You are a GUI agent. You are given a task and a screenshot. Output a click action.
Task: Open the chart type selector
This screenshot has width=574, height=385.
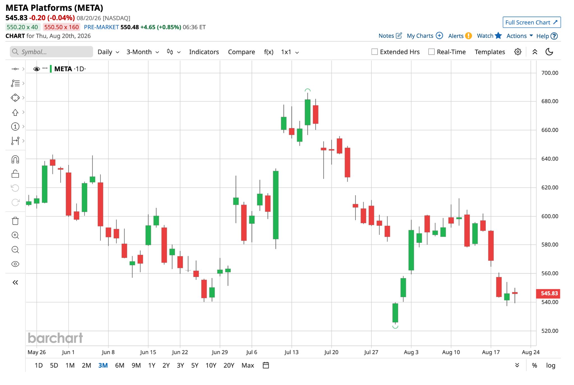pos(173,52)
